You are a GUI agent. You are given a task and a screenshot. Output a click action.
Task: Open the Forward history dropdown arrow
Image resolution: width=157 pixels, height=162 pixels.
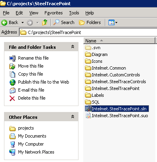coord(38,22)
